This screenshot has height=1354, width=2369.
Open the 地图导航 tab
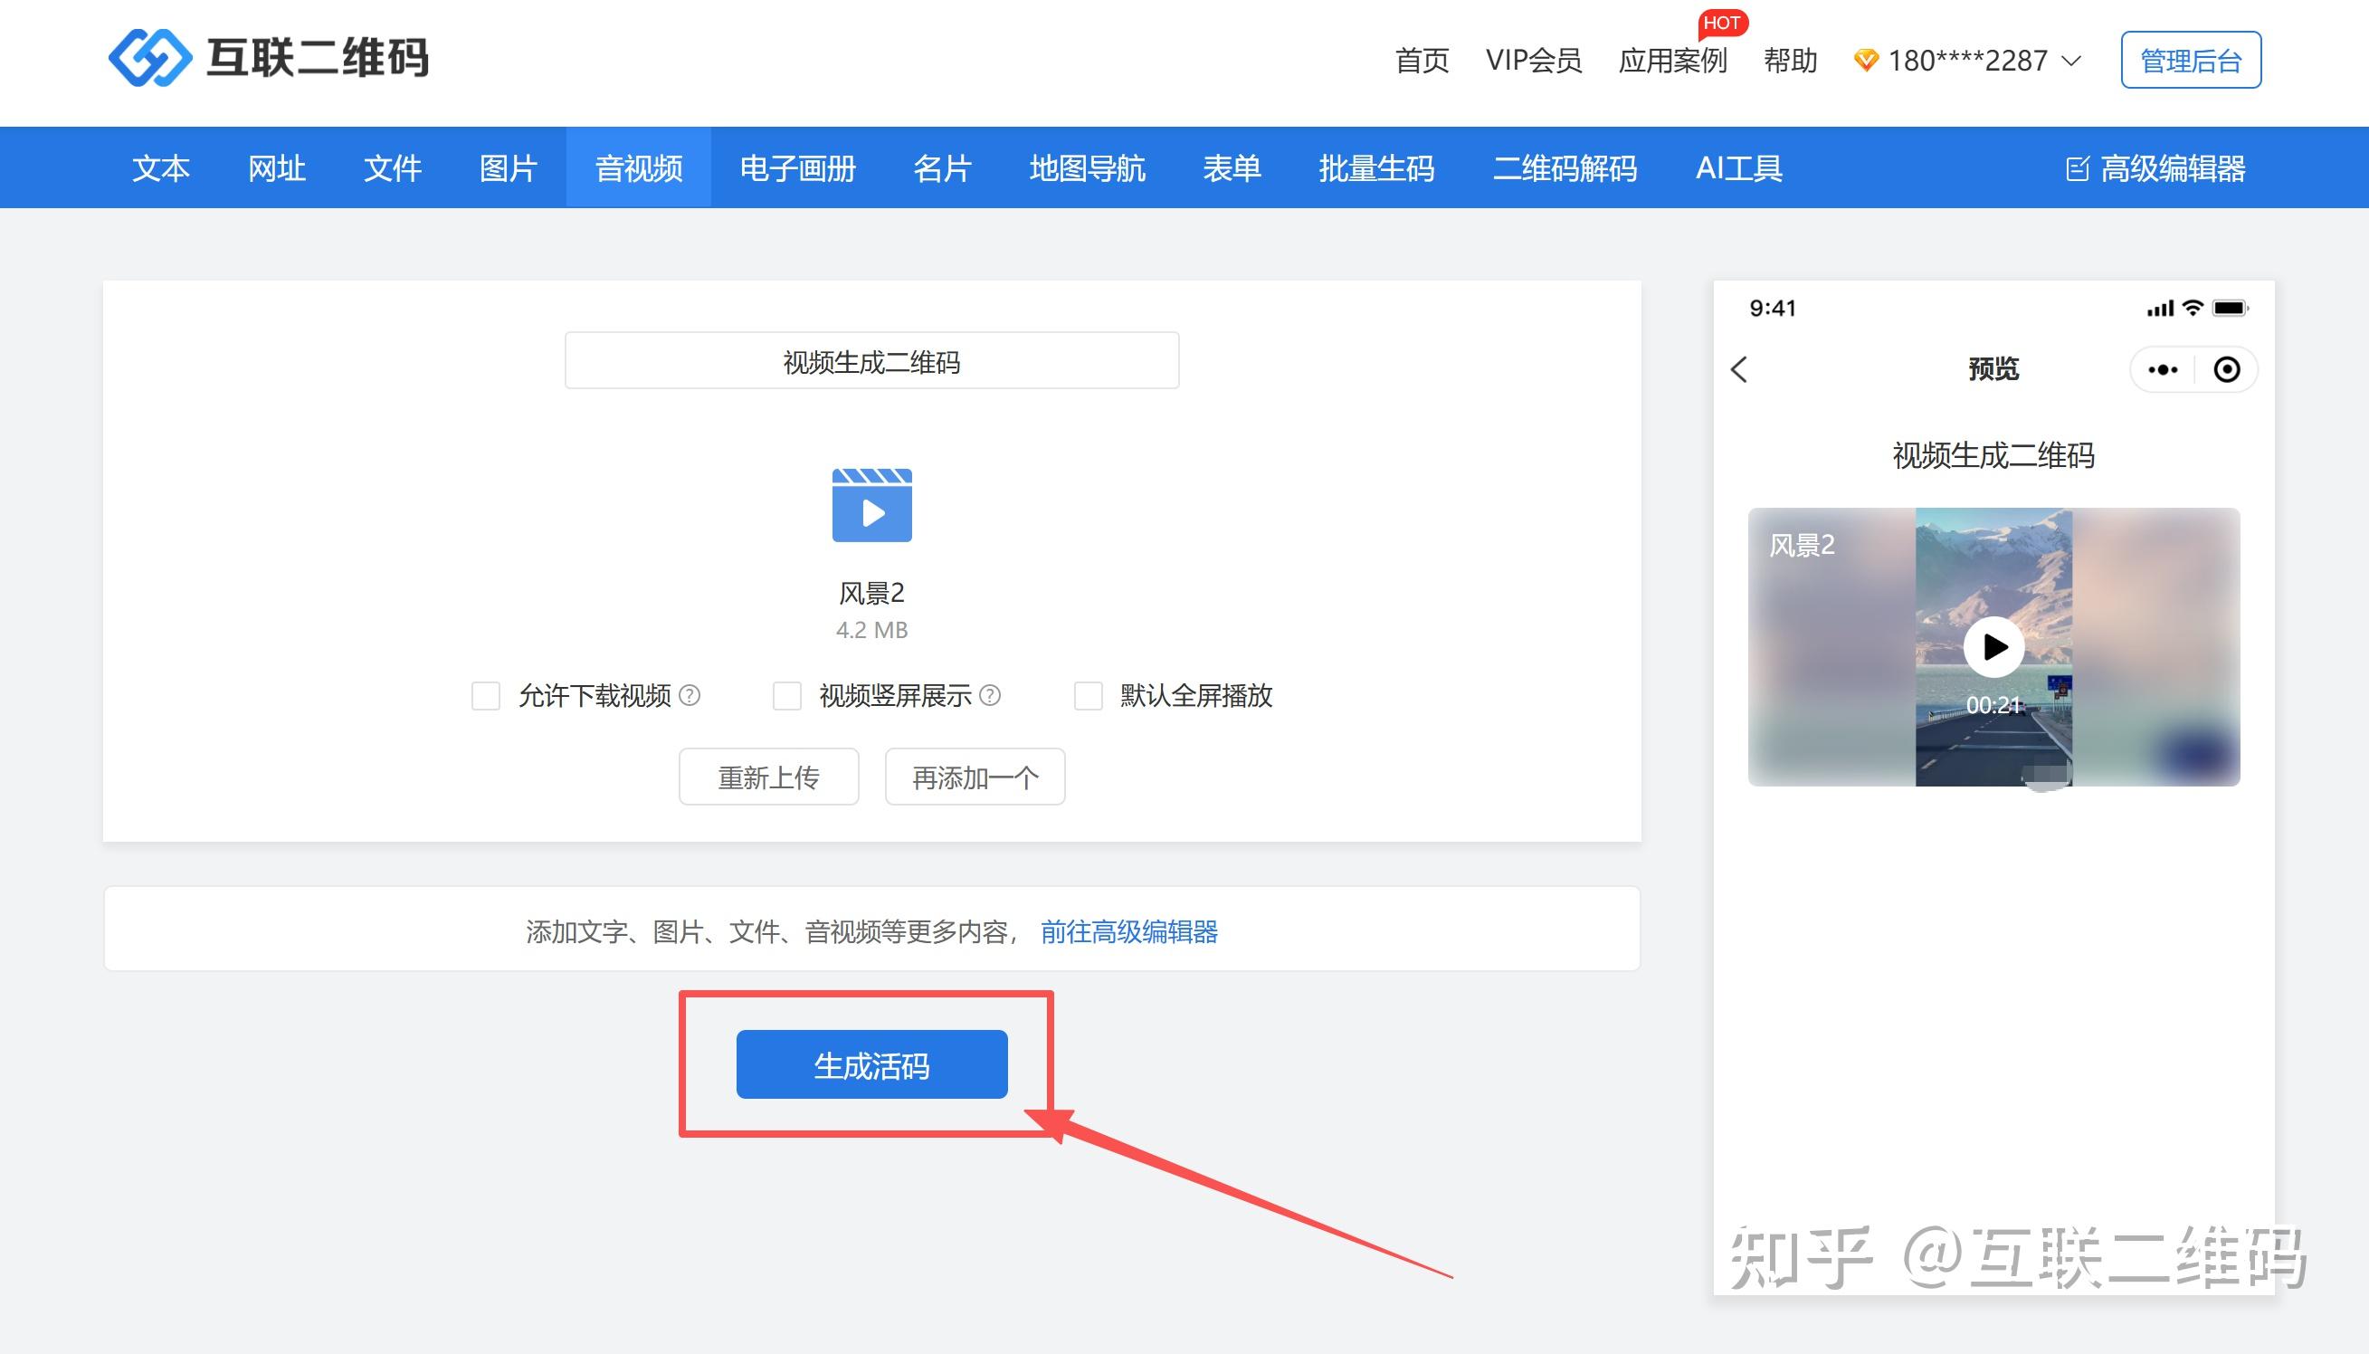point(1087,168)
